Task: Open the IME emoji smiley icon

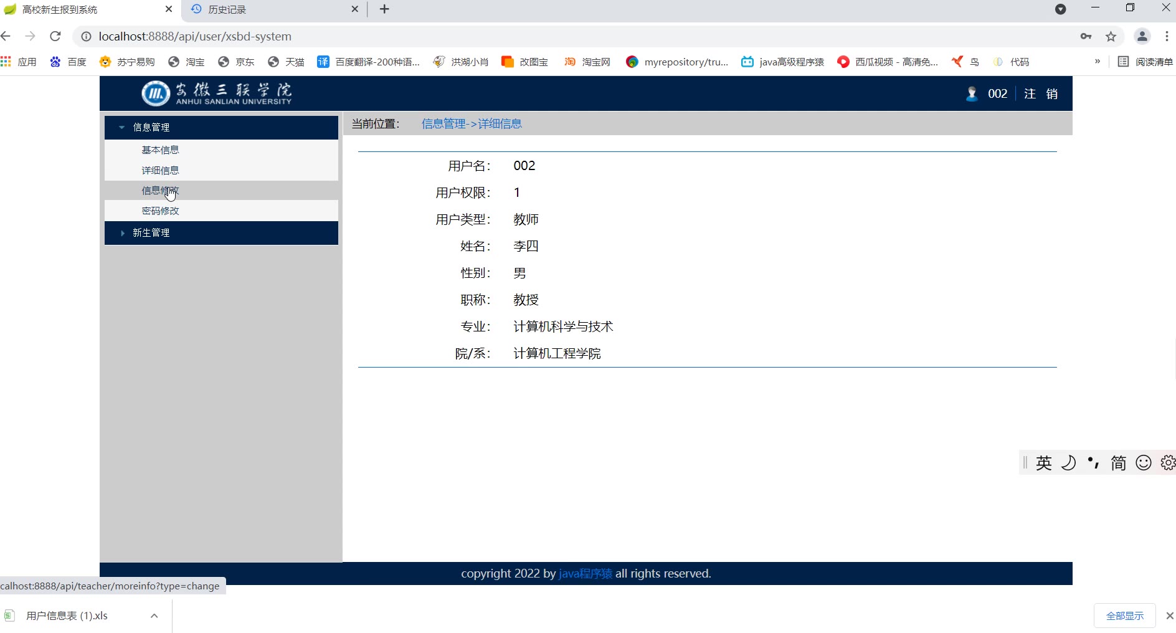Action: pos(1144,462)
